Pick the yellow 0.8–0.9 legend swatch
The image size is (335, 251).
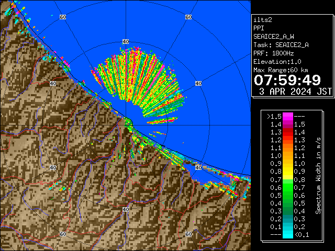pos(288,172)
